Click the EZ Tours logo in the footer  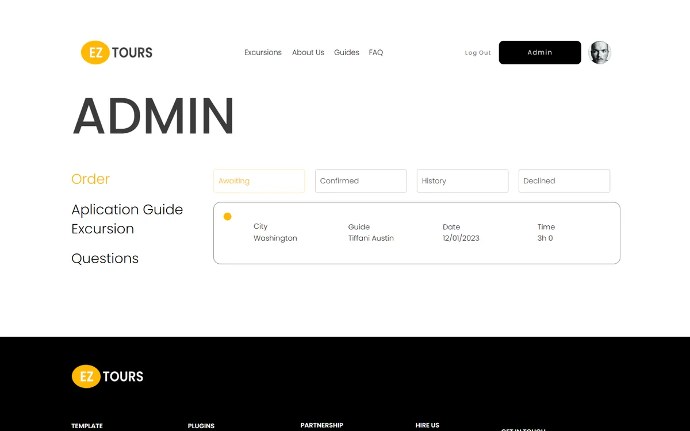coord(108,376)
